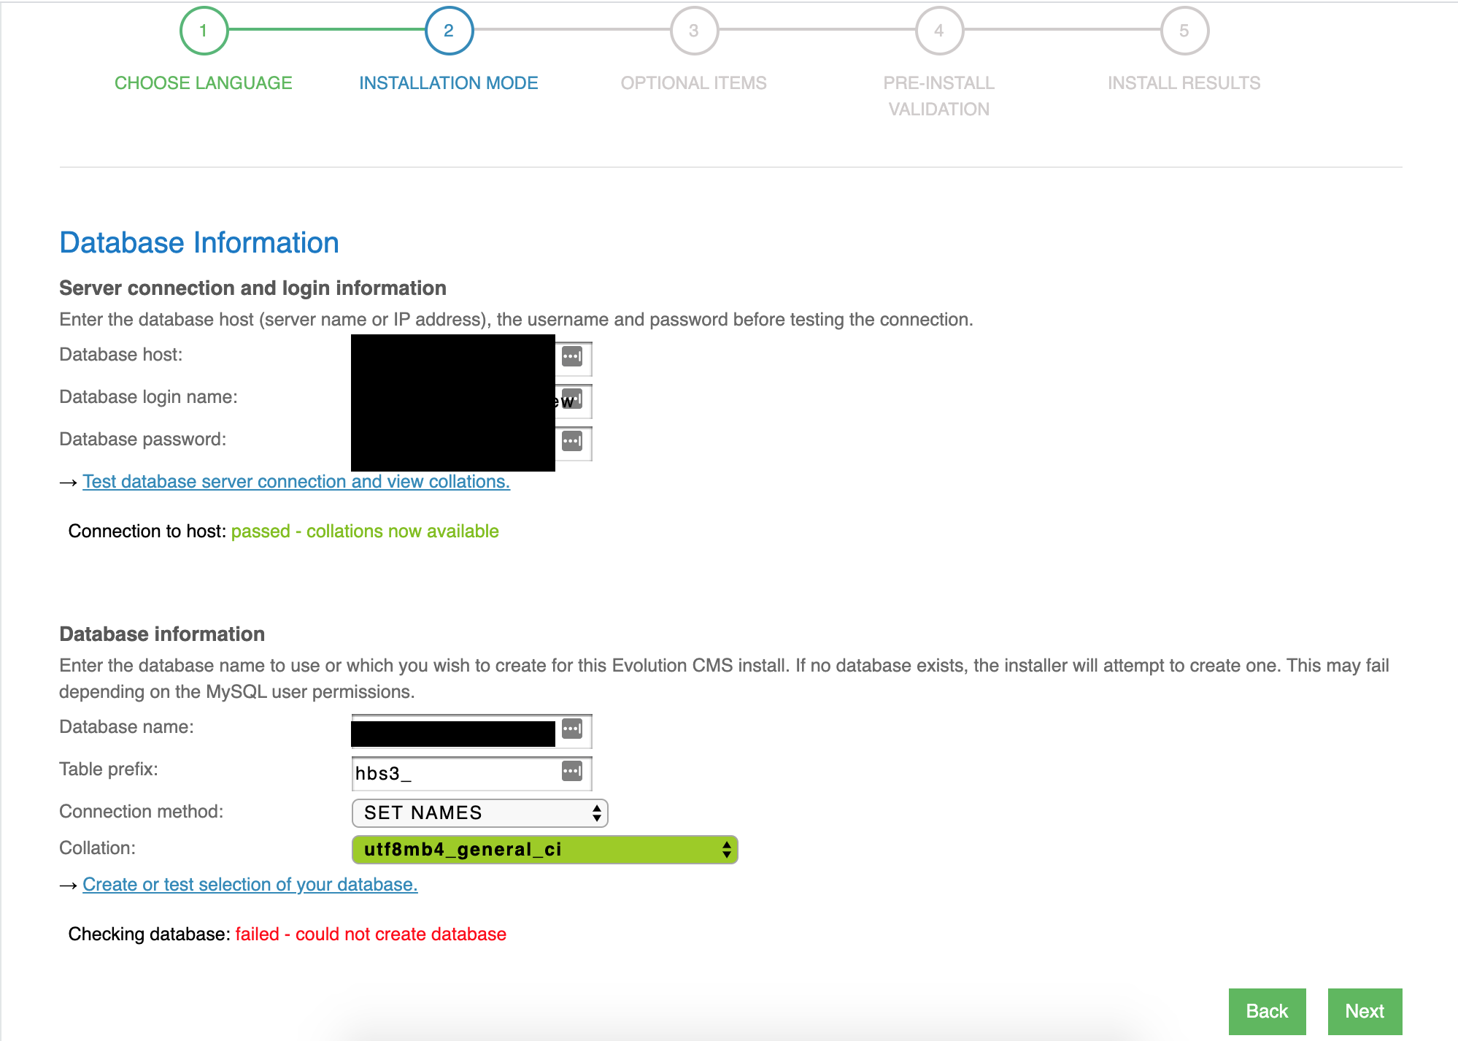Open the Collation dropdown showing utf8mb4_general_ci
The width and height of the screenshot is (1458, 1041).
point(544,850)
